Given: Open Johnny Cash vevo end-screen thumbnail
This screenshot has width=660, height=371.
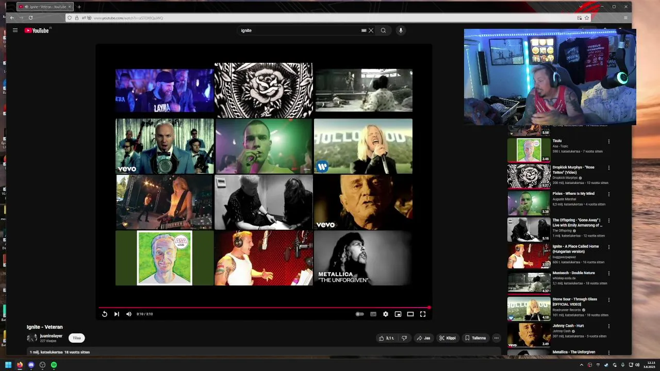Looking at the screenshot, I should click(x=363, y=202).
